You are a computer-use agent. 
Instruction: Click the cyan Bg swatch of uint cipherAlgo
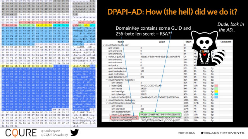click(216, 94)
